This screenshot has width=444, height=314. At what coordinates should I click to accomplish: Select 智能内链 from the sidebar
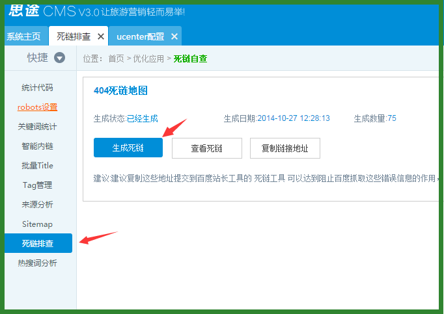coord(37,146)
